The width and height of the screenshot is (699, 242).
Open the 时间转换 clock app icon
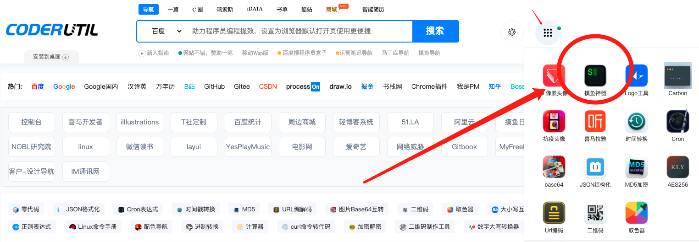point(637,121)
